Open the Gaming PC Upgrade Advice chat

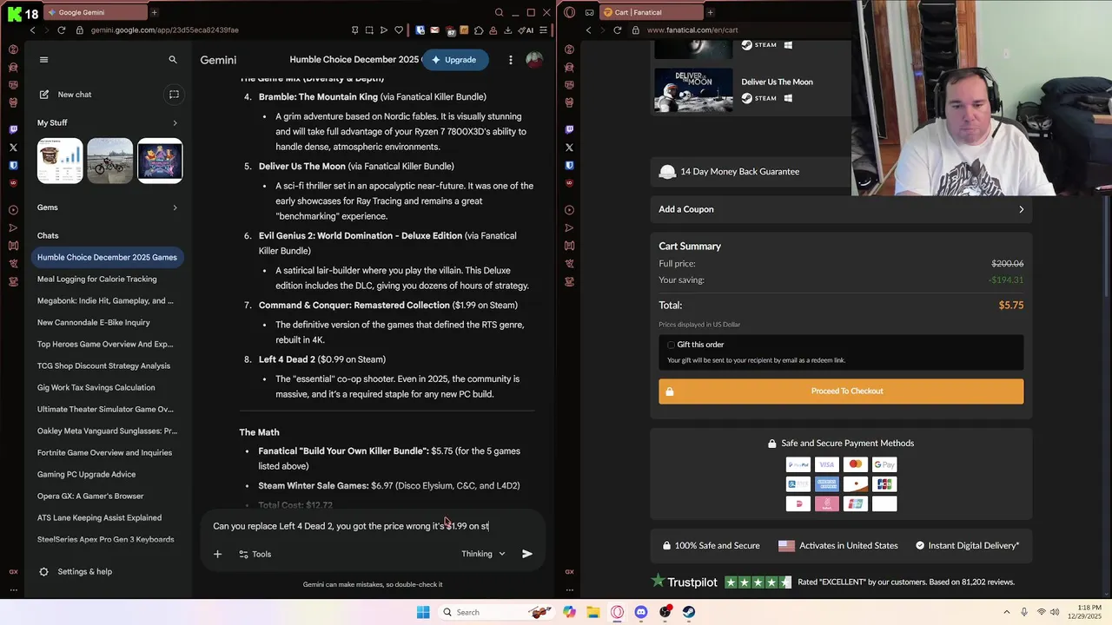pos(86,474)
